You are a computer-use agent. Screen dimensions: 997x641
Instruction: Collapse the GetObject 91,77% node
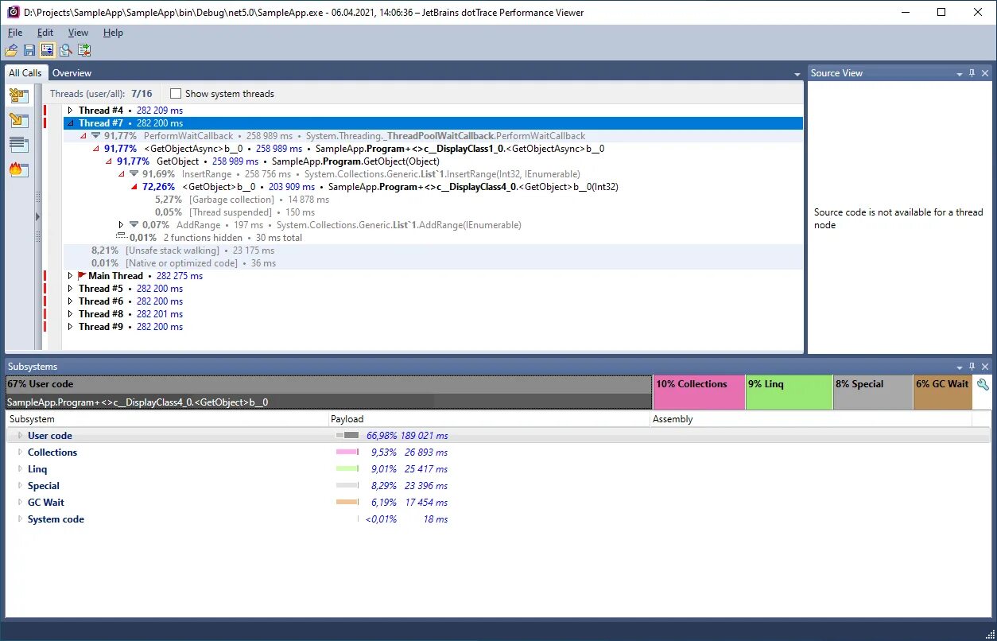(108, 161)
